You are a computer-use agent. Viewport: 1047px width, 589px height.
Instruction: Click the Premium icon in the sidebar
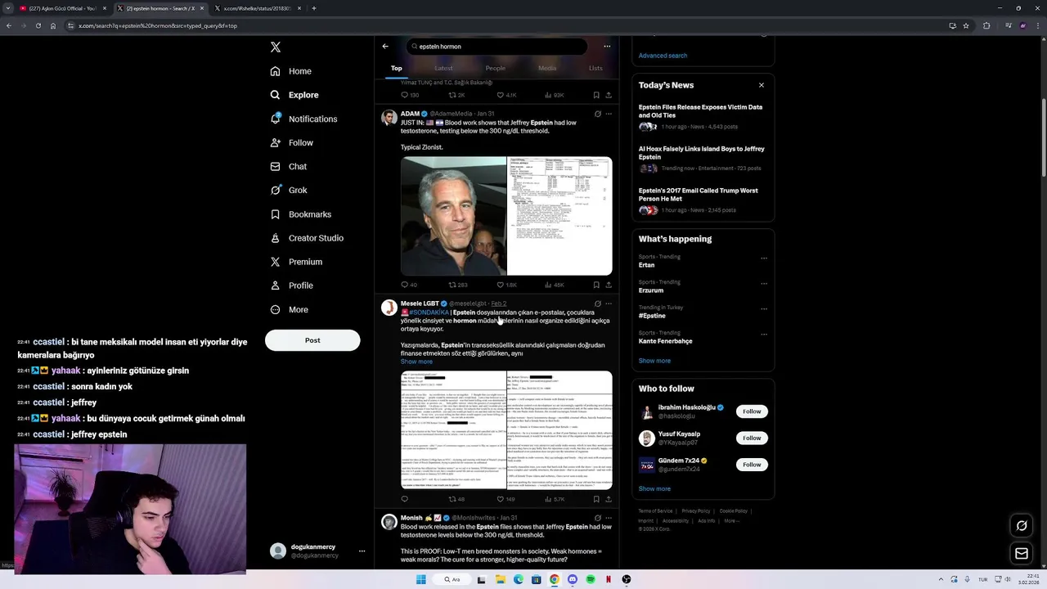276,262
